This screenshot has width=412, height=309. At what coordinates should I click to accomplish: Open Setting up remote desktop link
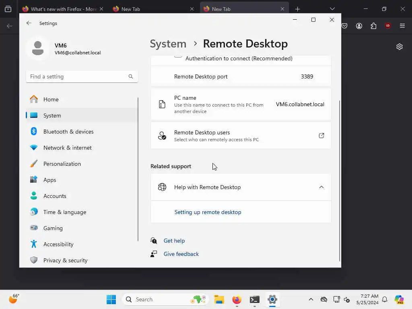208,212
